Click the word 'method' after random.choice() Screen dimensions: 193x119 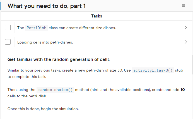[82, 90]
